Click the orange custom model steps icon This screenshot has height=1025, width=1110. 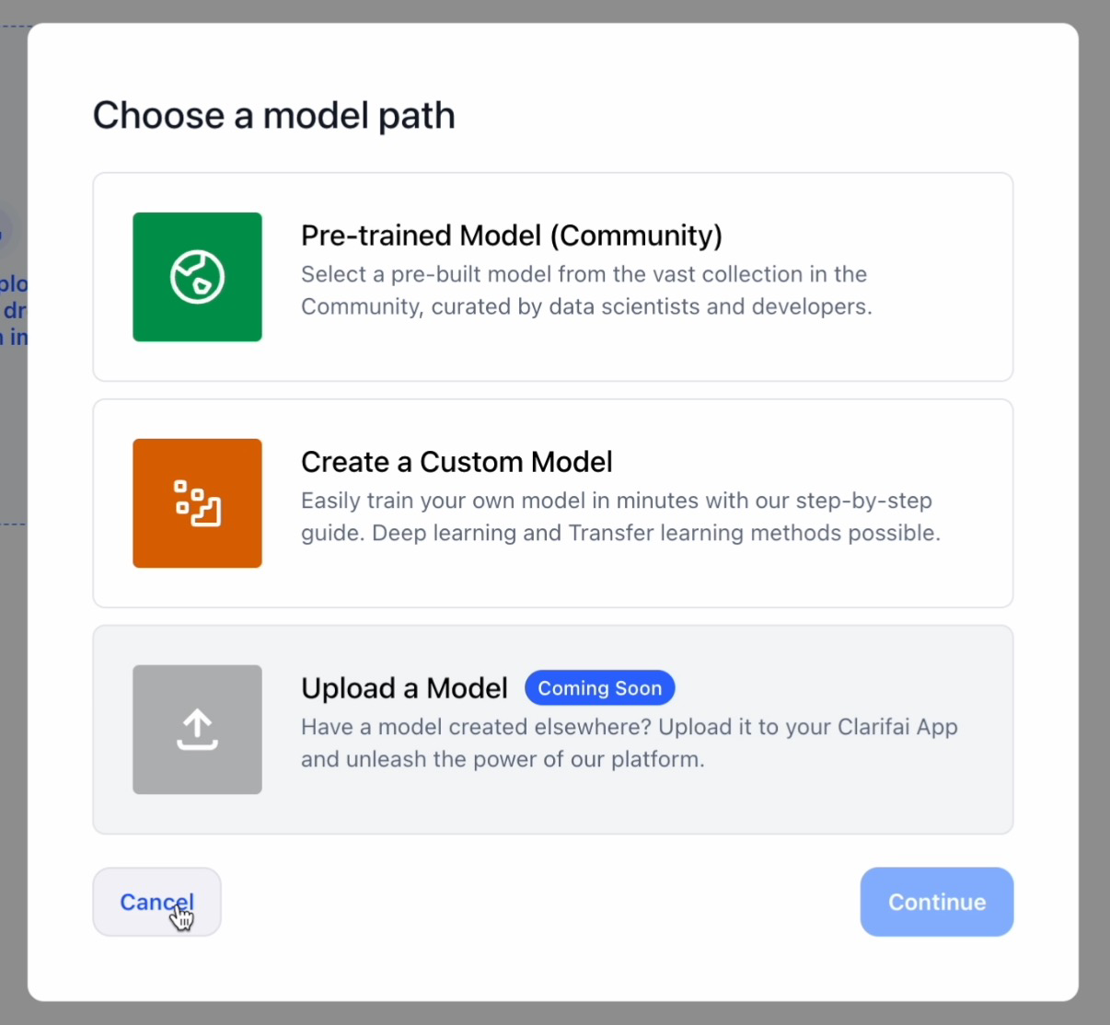197,503
